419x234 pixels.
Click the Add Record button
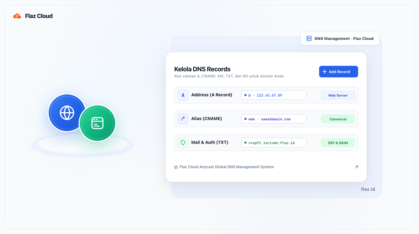(x=339, y=72)
